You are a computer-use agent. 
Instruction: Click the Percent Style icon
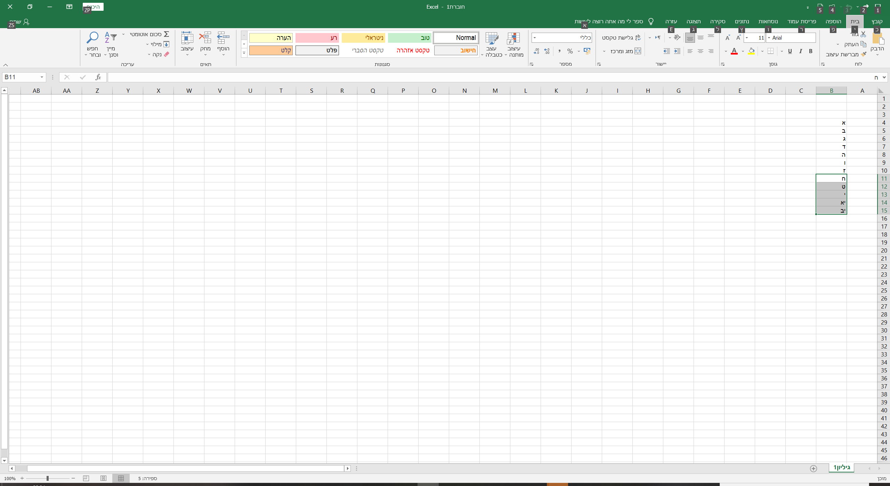click(570, 51)
